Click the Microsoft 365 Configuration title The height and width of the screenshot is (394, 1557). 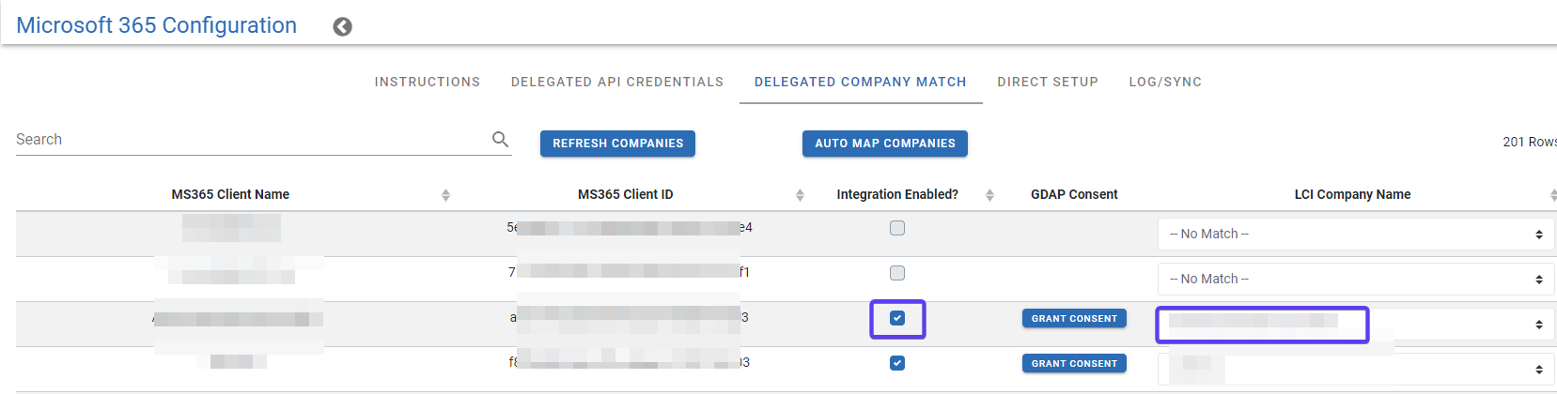tap(157, 25)
